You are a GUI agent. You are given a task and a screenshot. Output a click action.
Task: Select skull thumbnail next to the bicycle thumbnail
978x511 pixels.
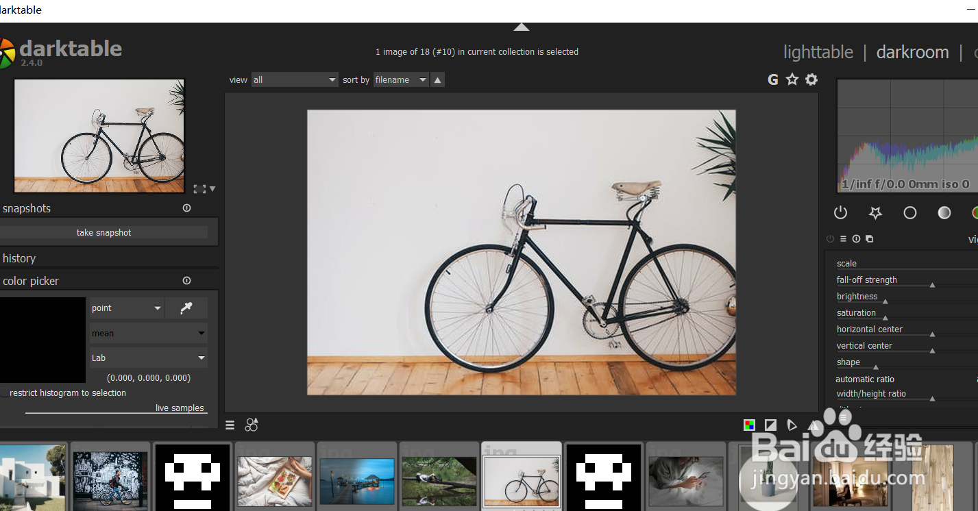coord(604,478)
